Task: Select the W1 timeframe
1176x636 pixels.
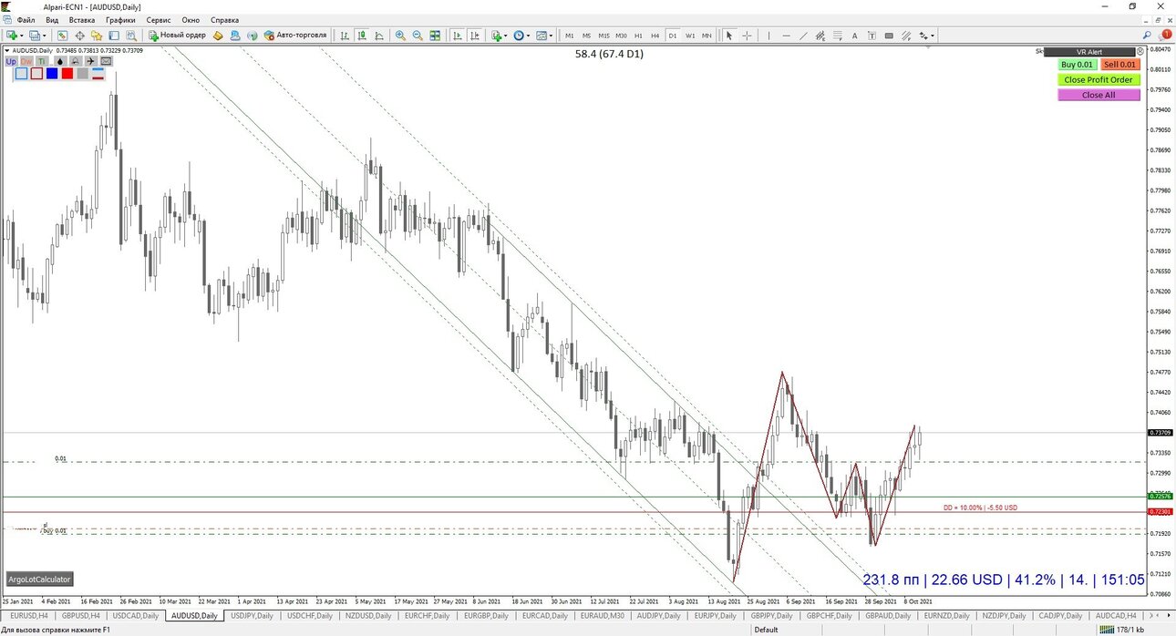Action: pyautogui.click(x=690, y=36)
